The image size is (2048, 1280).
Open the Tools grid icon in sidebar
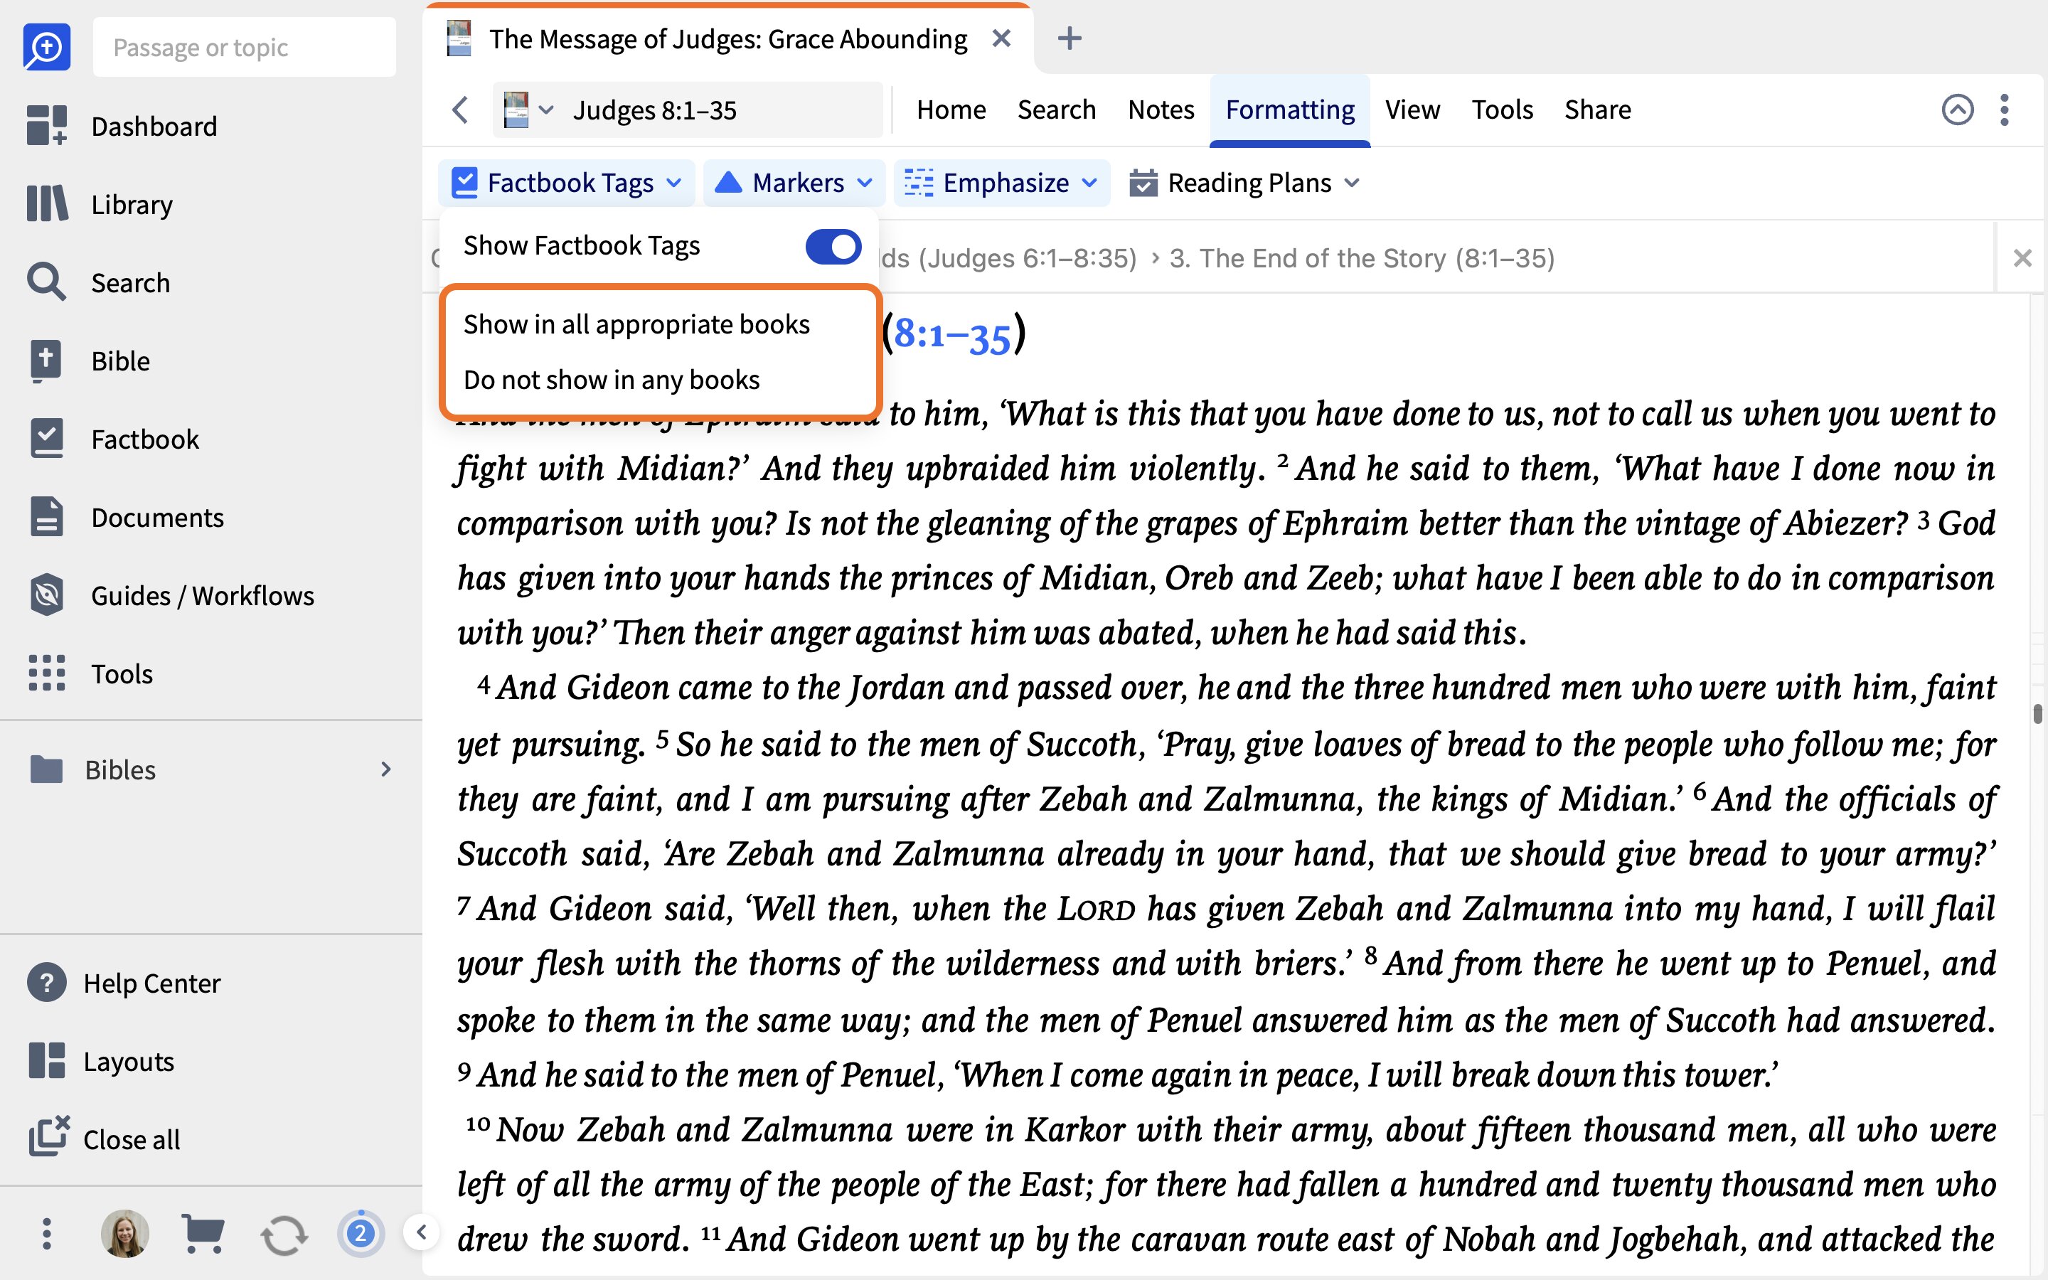click(46, 673)
